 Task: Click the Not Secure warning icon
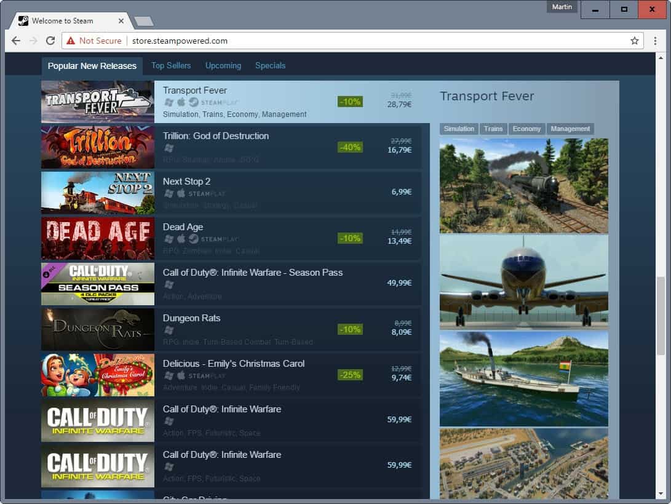click(71, 41)
